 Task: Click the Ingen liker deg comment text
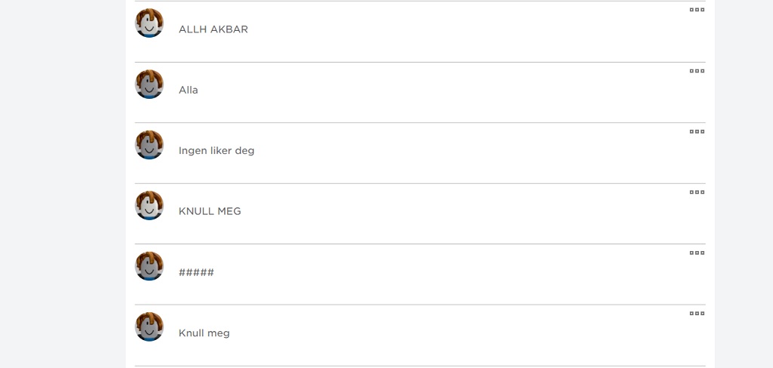(216, 151)
